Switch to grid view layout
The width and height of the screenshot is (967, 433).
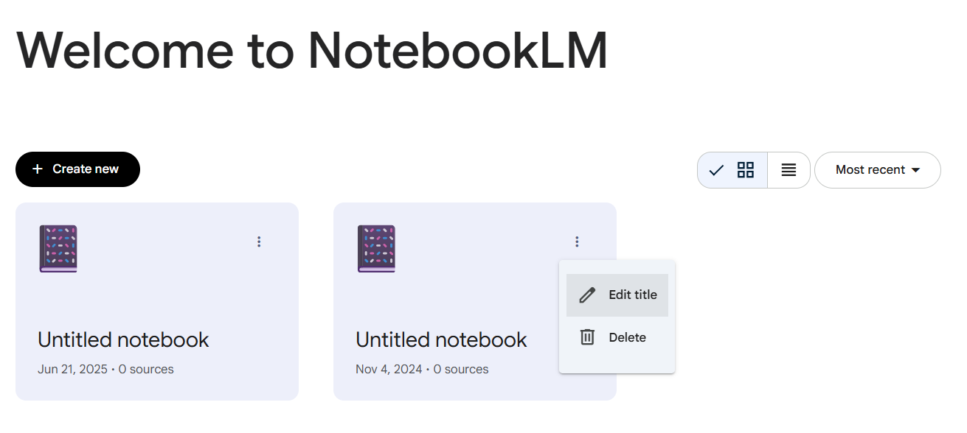(746, 170)
